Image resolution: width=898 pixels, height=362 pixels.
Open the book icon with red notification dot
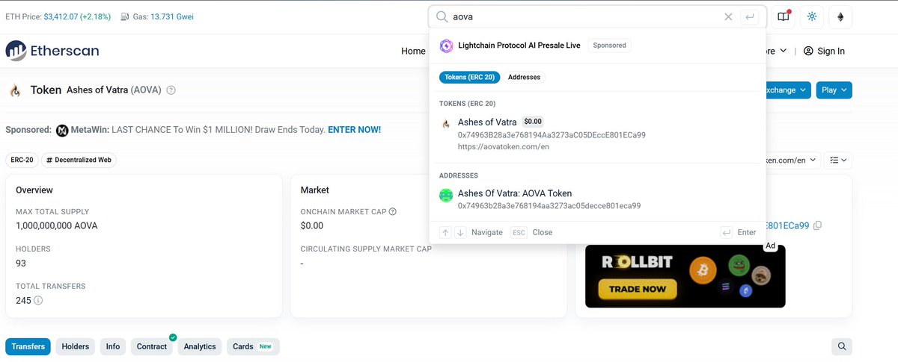(784, 16)
